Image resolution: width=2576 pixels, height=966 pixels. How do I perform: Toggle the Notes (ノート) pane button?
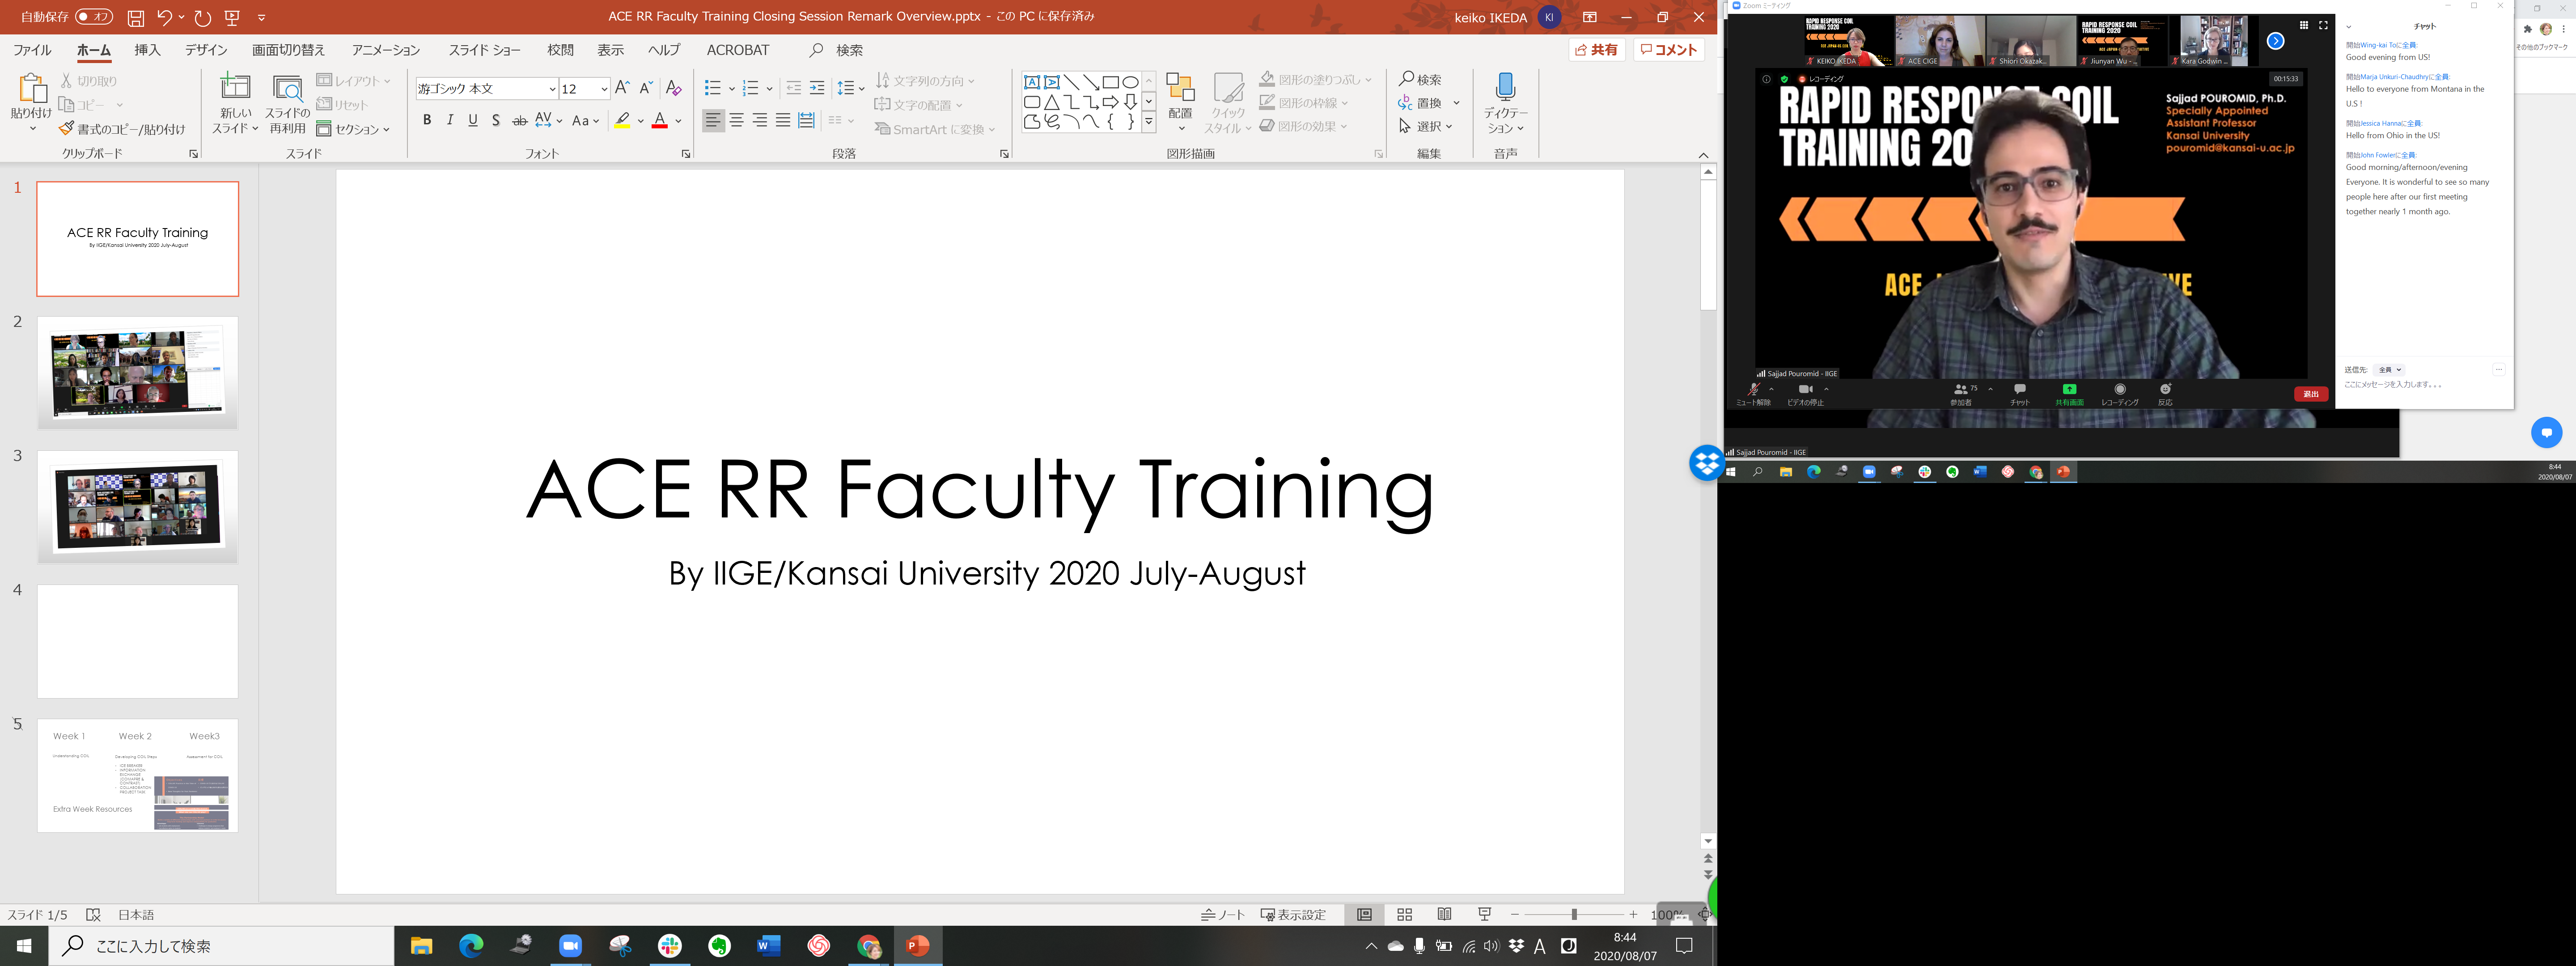pyautogui.click(x=1223, y=914)
